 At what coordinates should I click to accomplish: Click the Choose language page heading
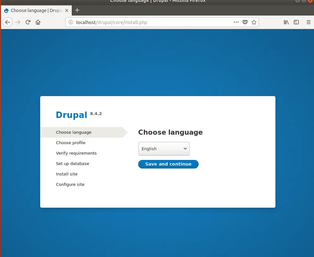pyautogui.click(x=170, y=132)
